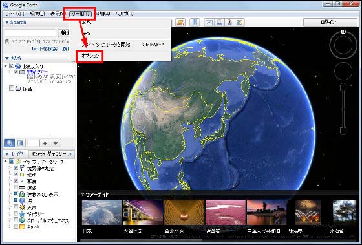Click the 3D buildings layer icon
The width and height of the screenshot is (362, 245).
click(x=23, y=194)
